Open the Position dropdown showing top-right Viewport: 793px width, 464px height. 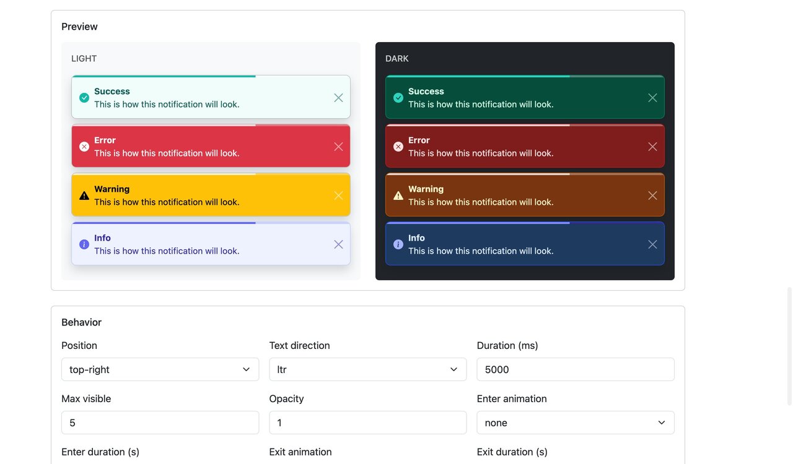(160, 369)
